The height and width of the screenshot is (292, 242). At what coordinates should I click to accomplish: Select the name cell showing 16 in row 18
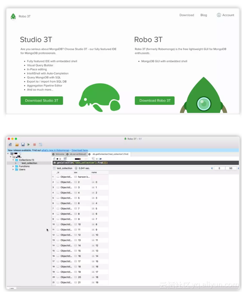[x=100, y=267]
